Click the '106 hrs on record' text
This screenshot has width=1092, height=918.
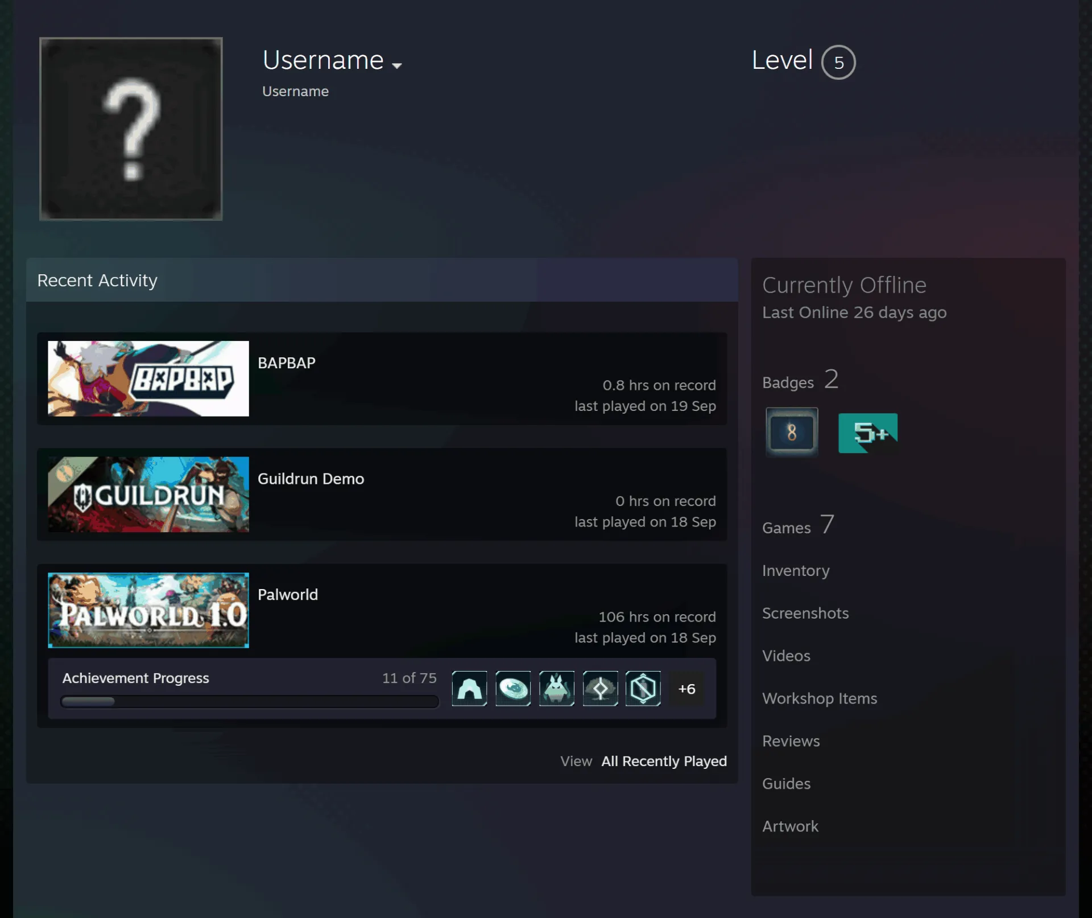[657, 617]
